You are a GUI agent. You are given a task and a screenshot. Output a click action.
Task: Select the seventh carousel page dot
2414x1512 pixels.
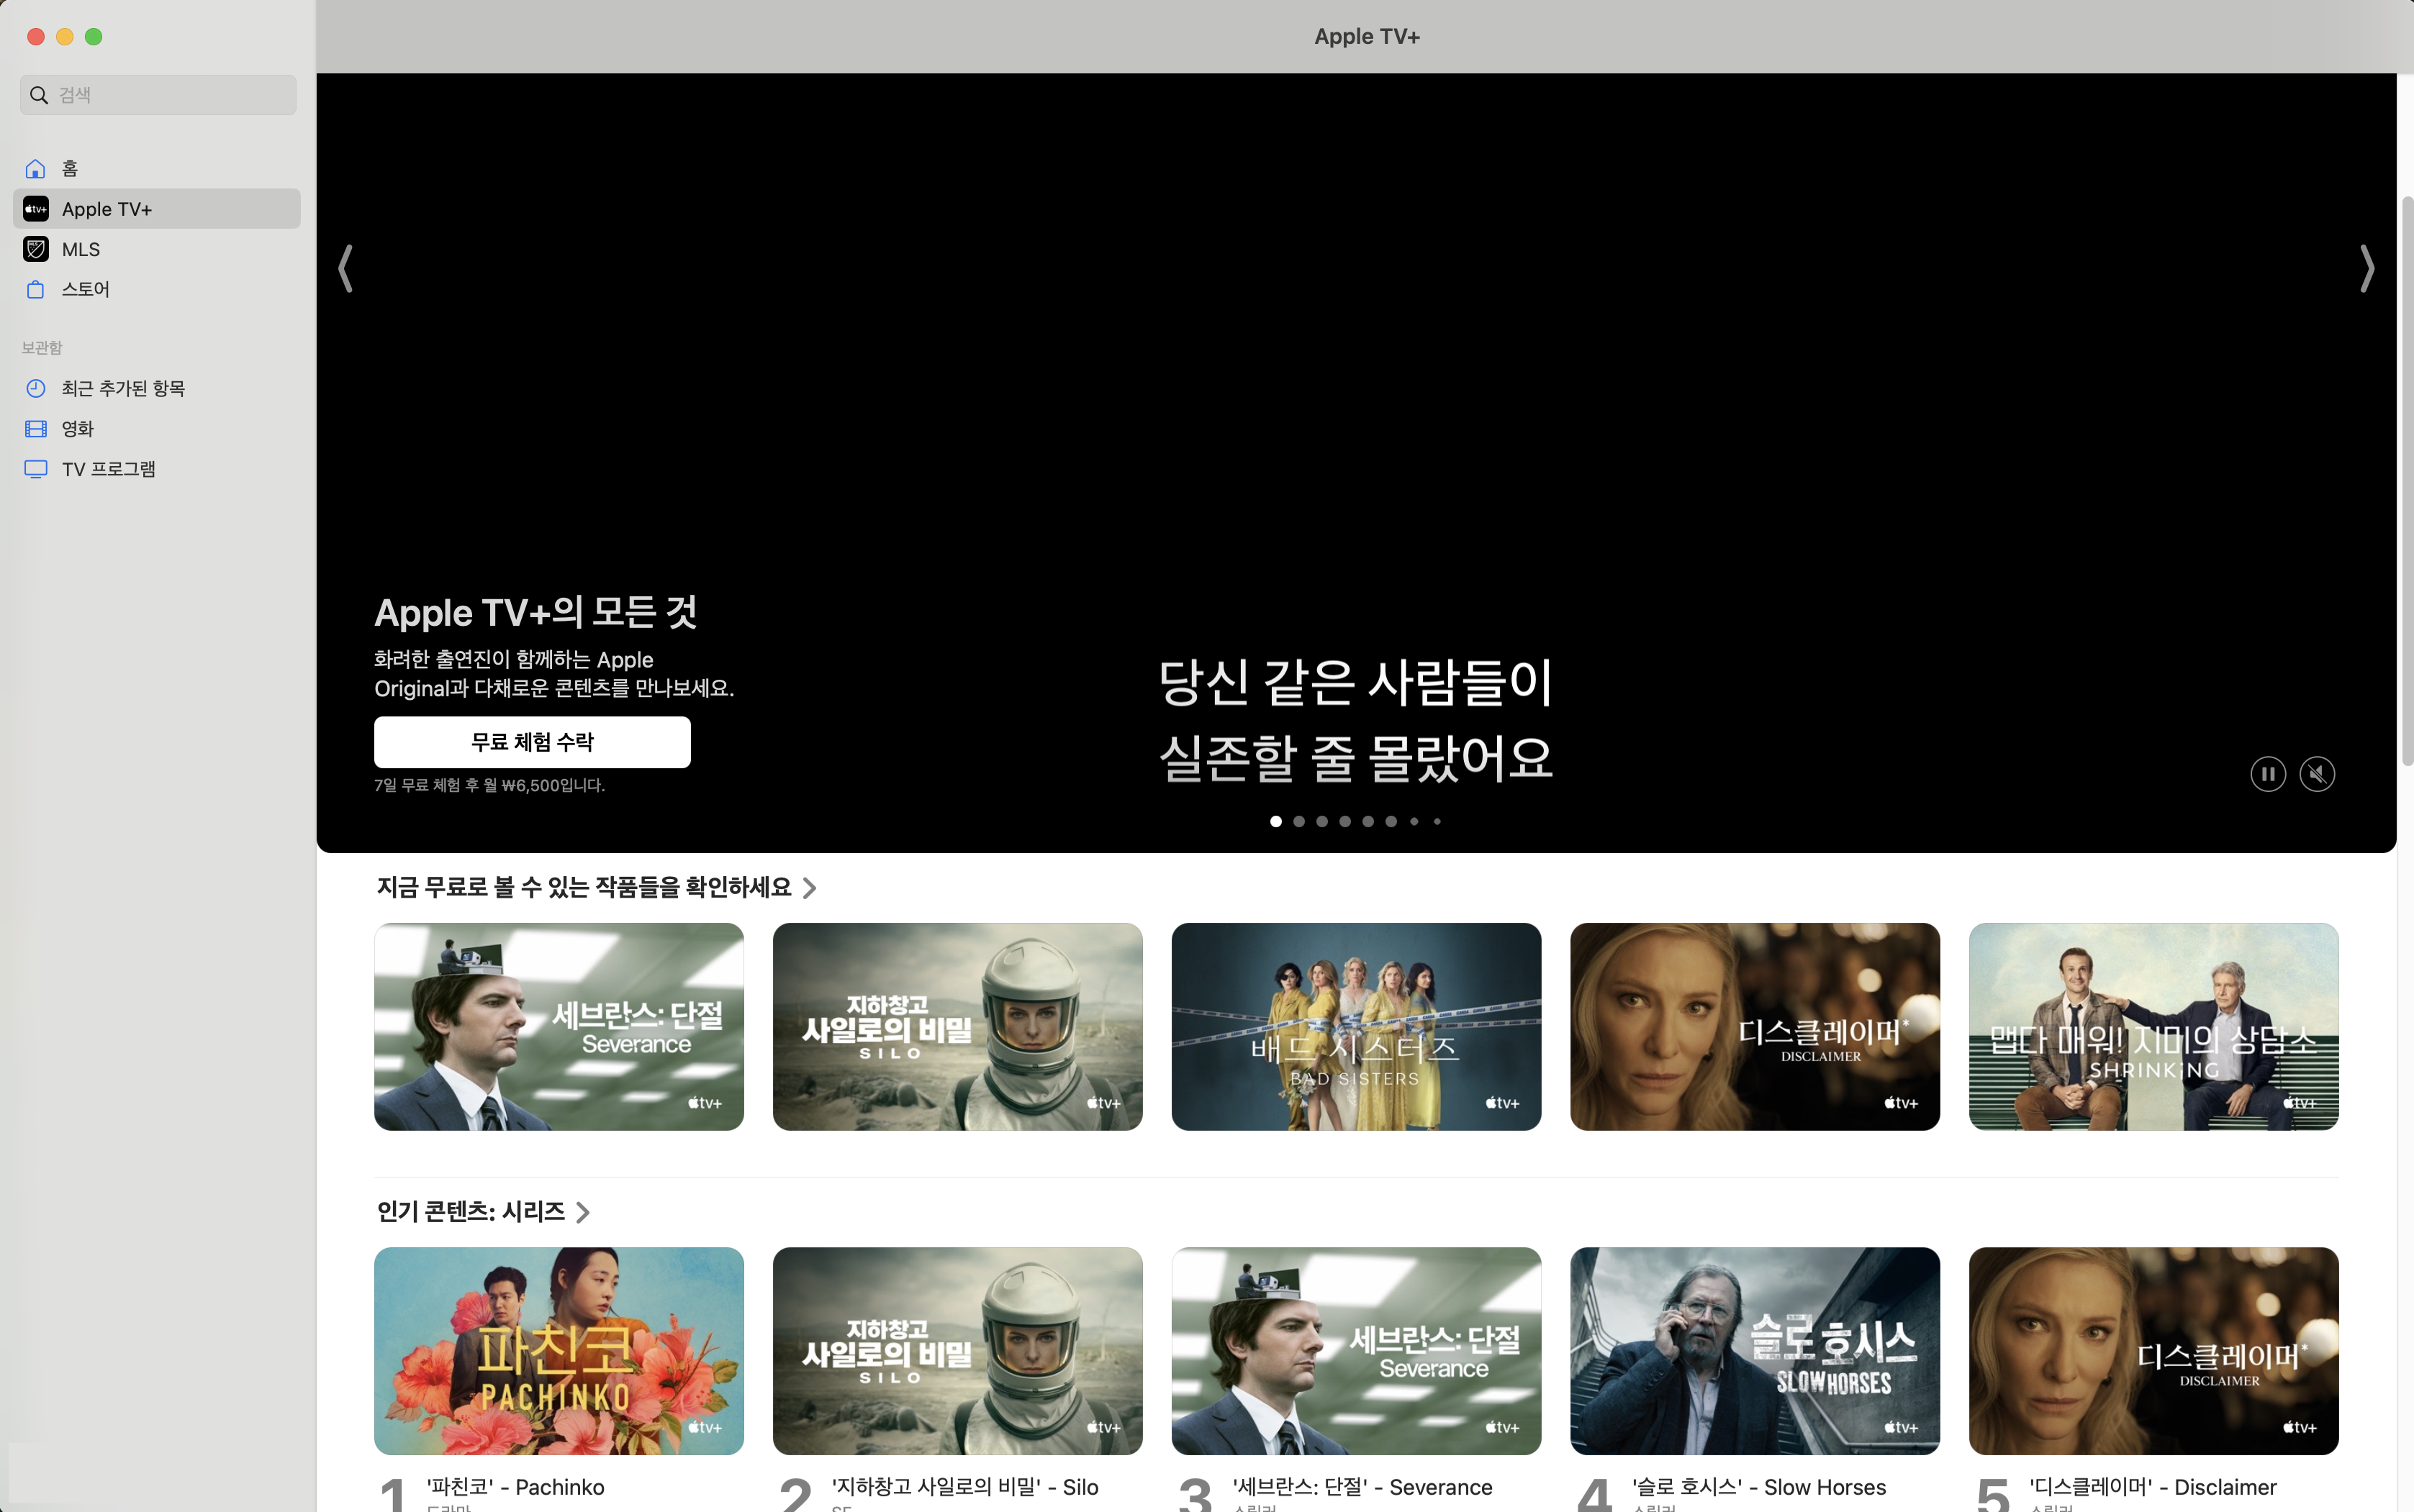1414,821
